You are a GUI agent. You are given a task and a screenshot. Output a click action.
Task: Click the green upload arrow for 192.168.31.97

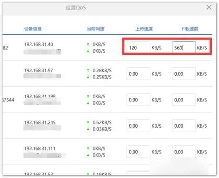(x=88, y=70)
